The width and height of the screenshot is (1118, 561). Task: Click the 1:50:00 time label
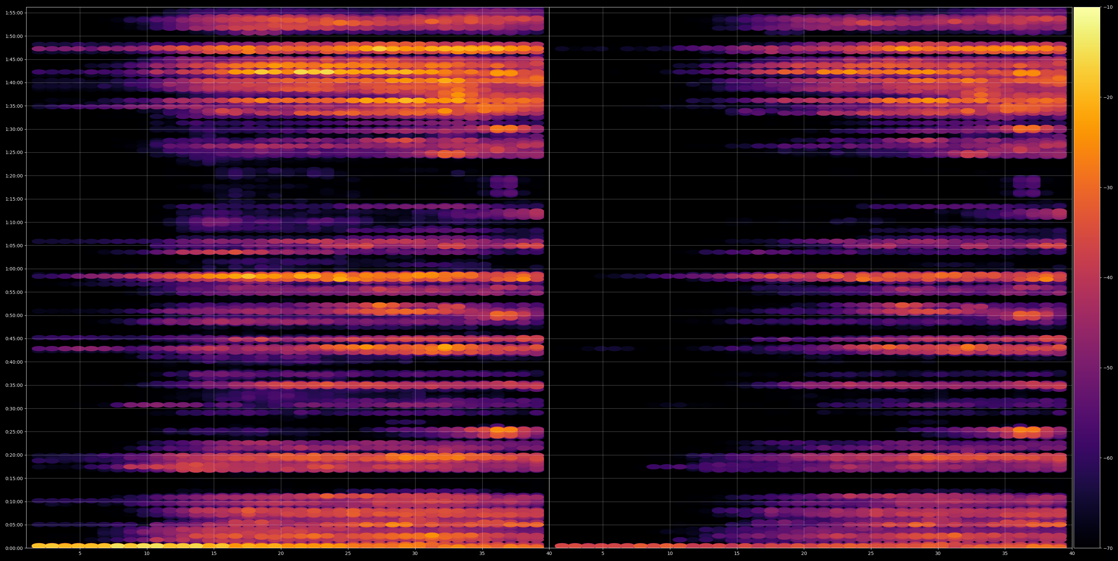point(14,36)
